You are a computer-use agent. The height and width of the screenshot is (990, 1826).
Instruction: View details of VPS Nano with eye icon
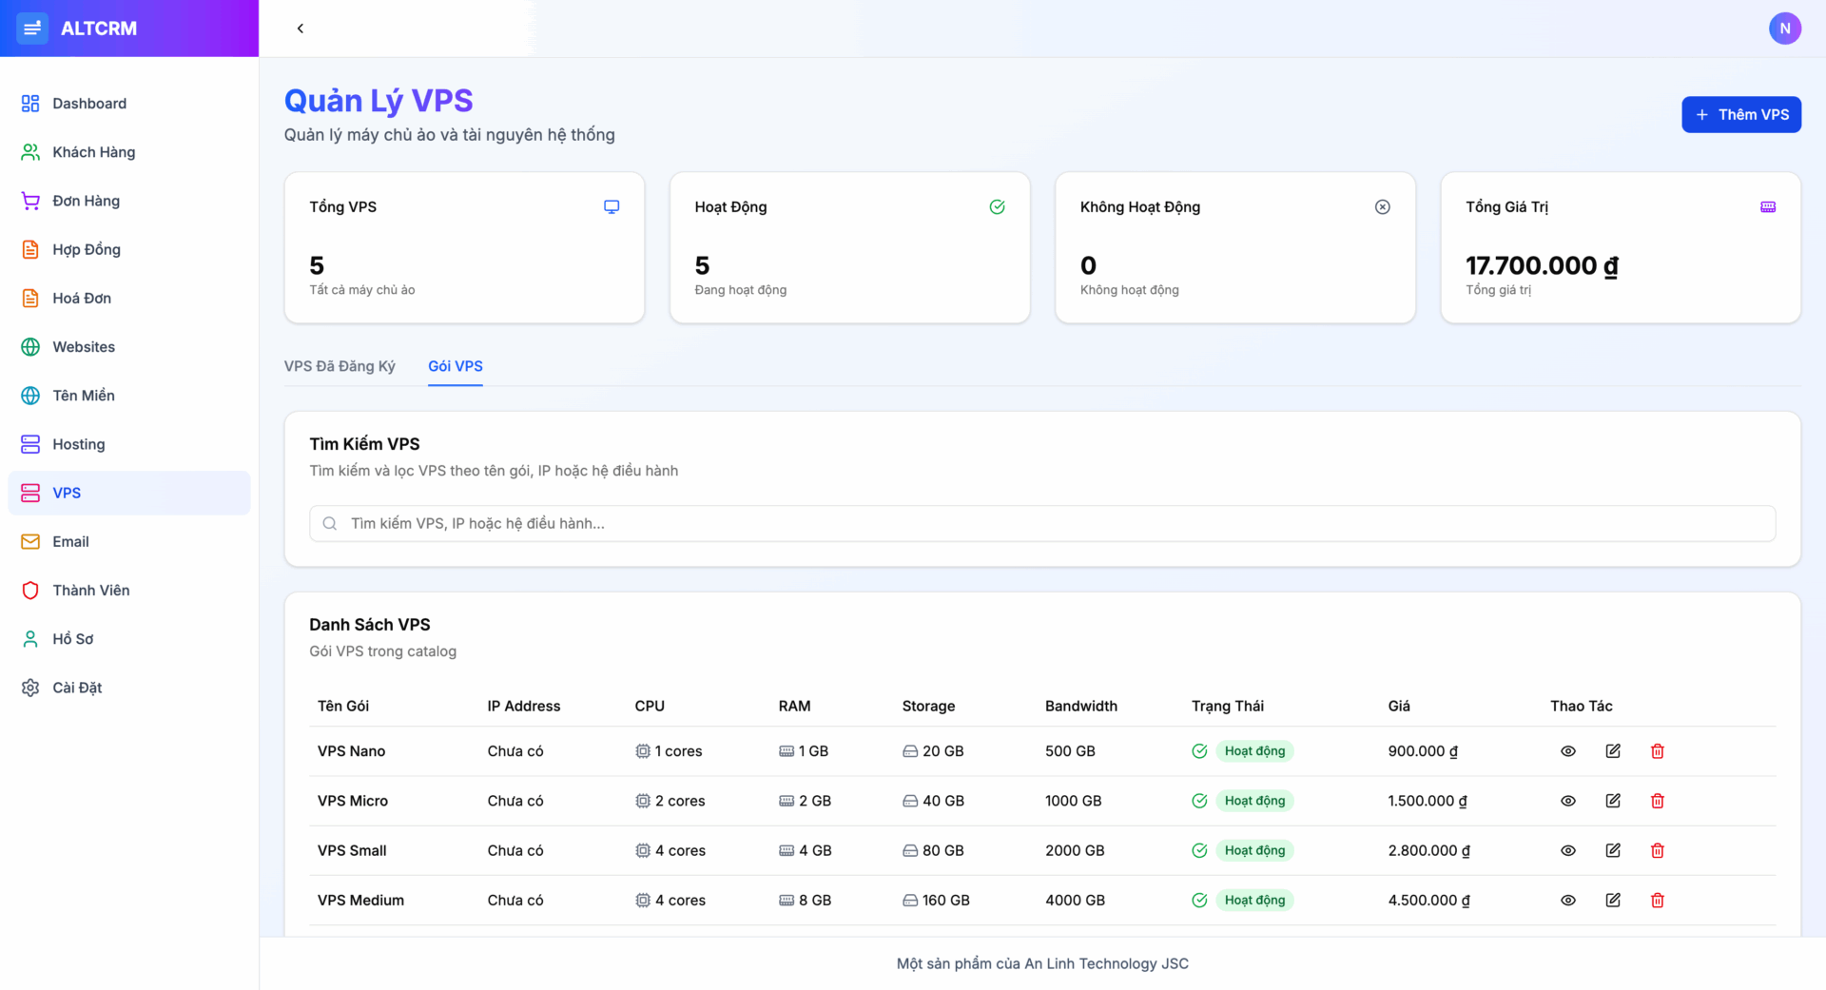click(1568, 750)
